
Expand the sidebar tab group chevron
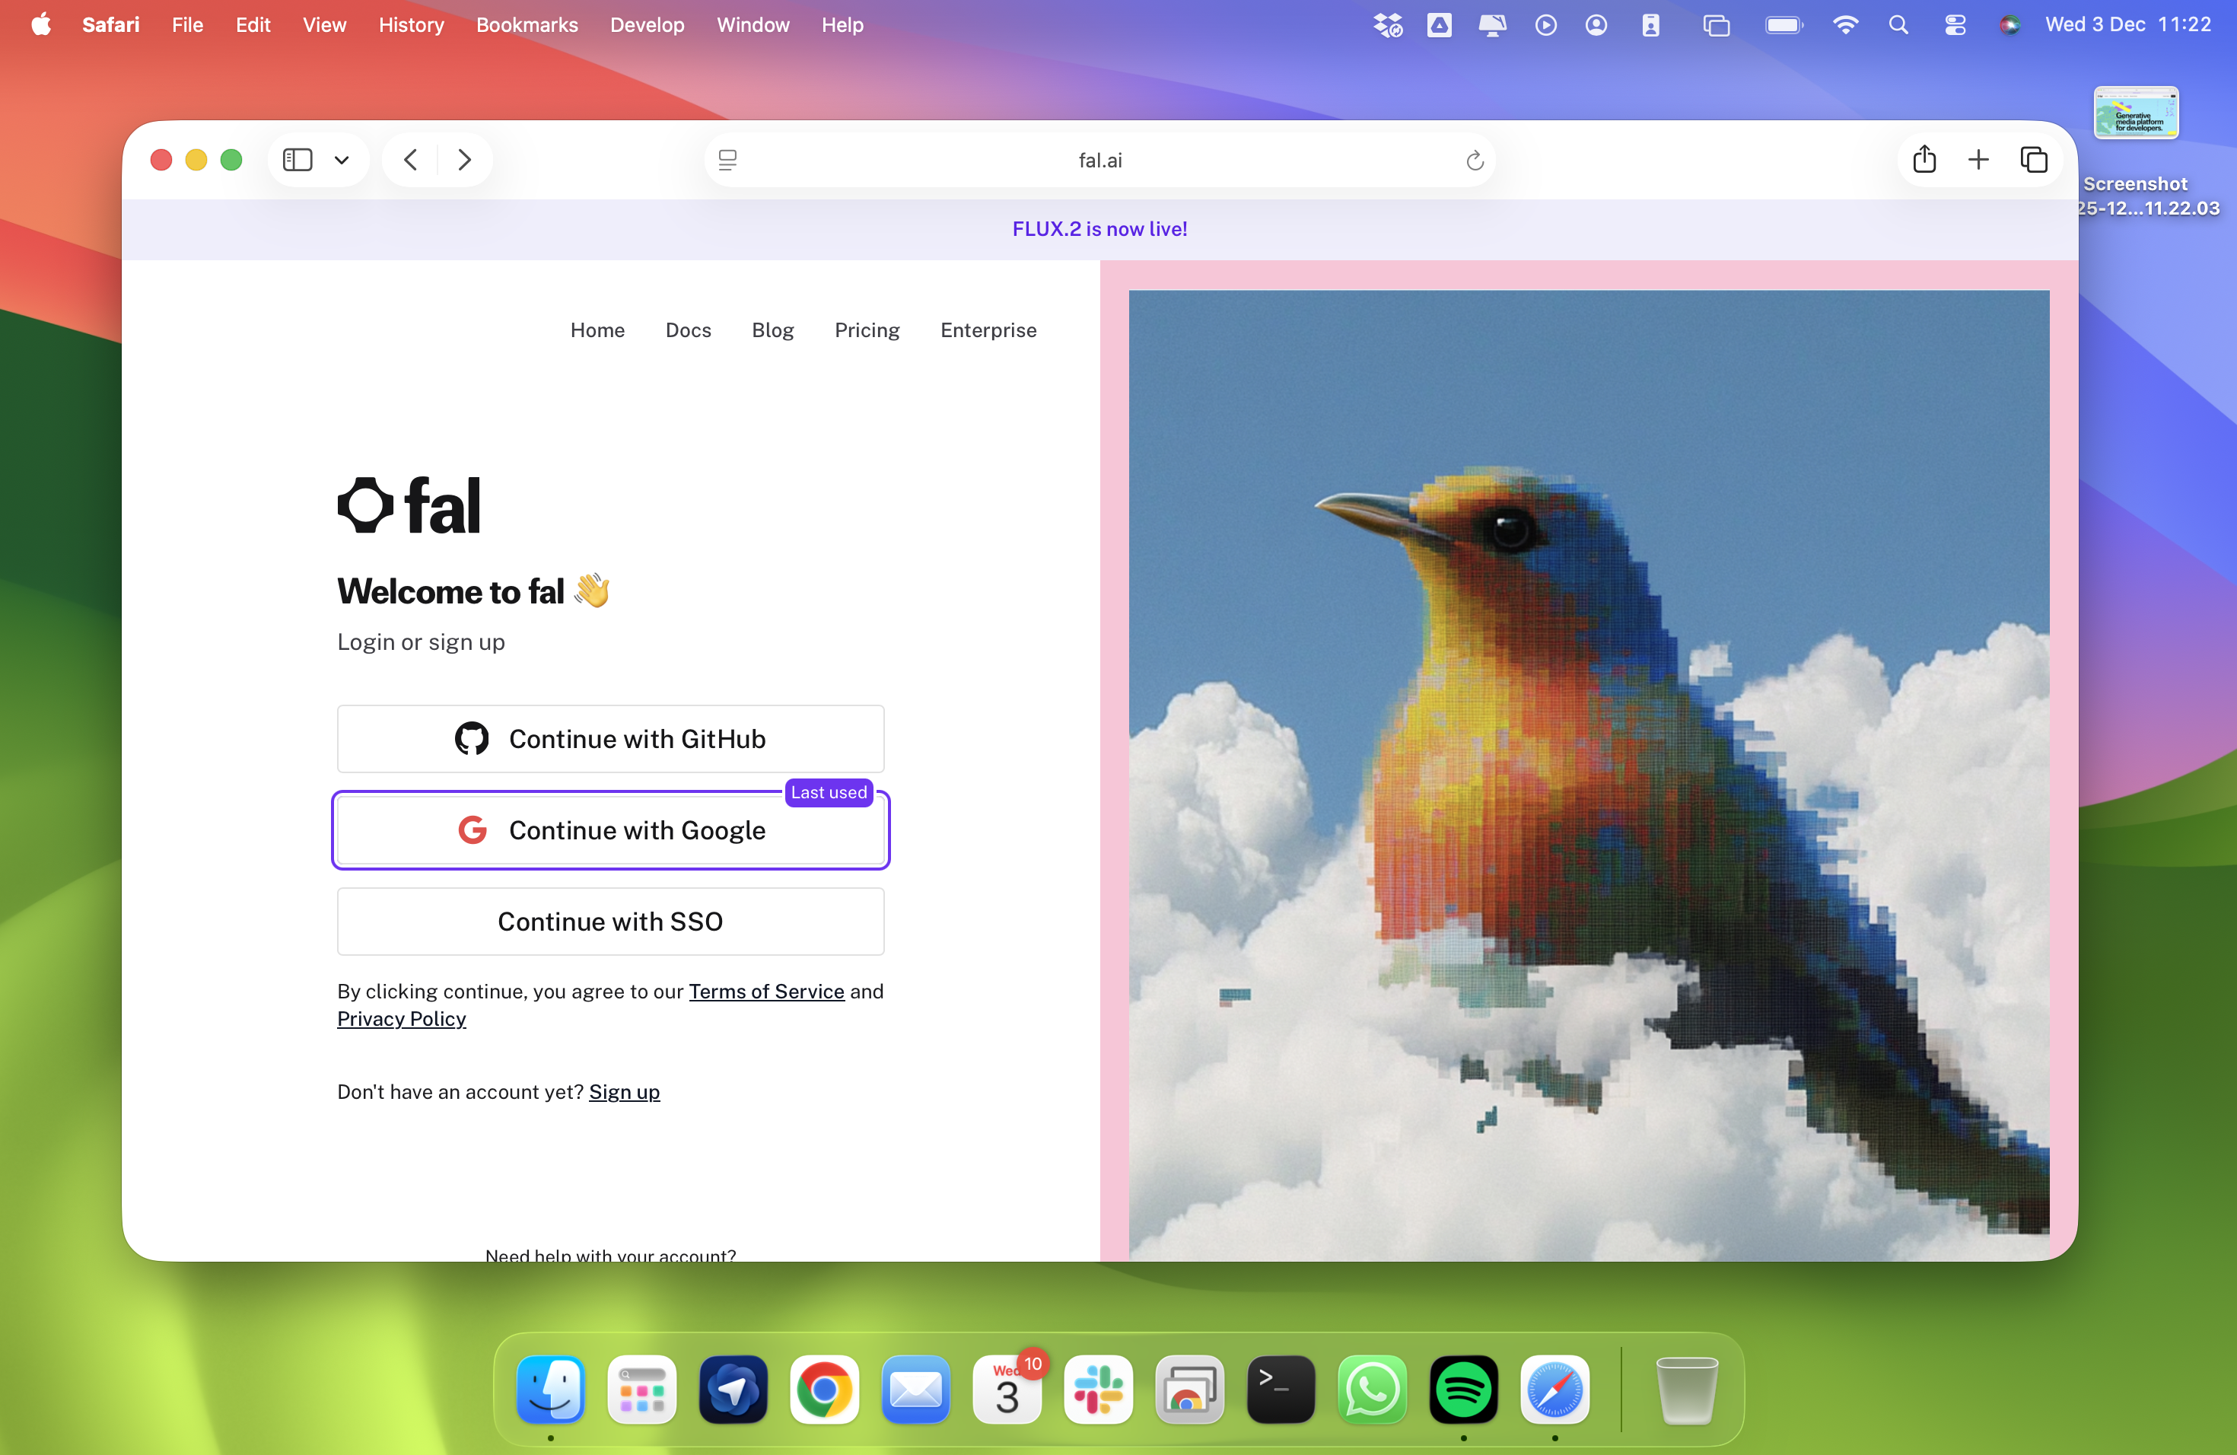pyautogui.click(x=342, y=160)
